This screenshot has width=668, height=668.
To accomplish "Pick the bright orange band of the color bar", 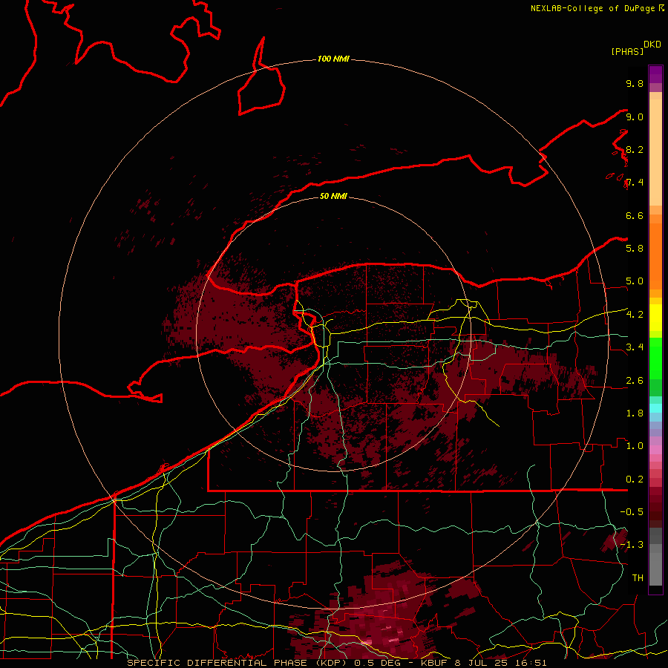I will pyautogui.click(x=655, y=257).
